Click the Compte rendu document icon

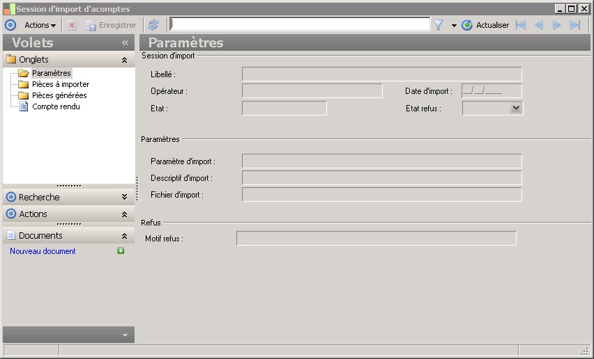pyautogui.click(x=24, y=106)
